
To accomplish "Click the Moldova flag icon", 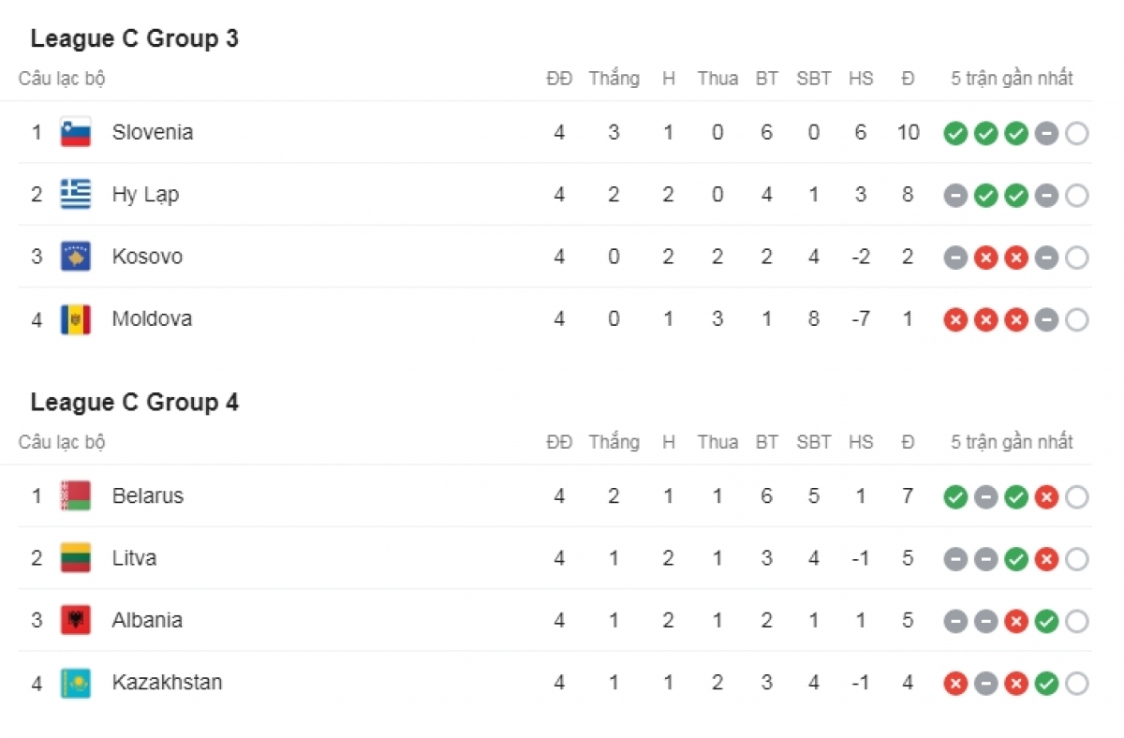I will click(76, 319).
